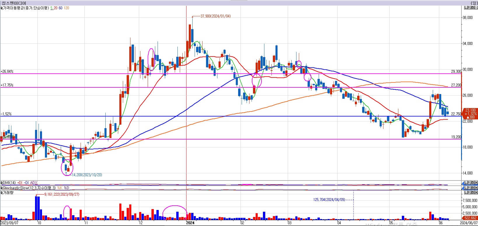This screenshot has width=478, height=226.
Task: Toggle the 거래량 panel marker icon
Action: pos(1,193)
